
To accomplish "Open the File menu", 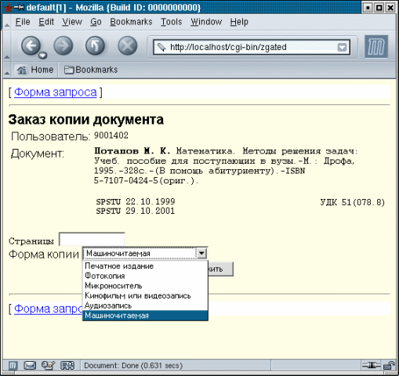I will [x=23, y=22].
